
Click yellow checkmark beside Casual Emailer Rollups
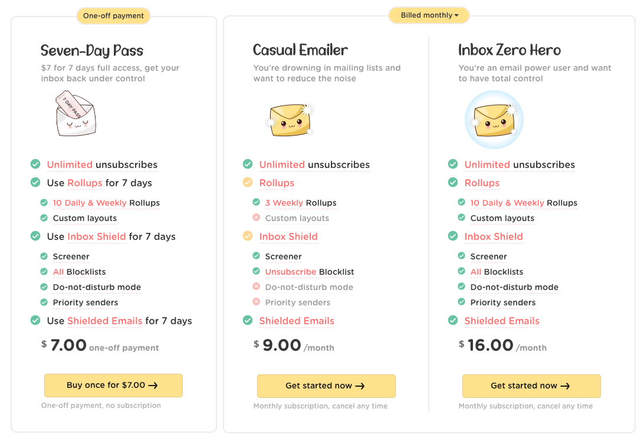pos(248,183)
